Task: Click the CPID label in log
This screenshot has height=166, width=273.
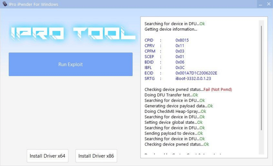Action: 149,40
